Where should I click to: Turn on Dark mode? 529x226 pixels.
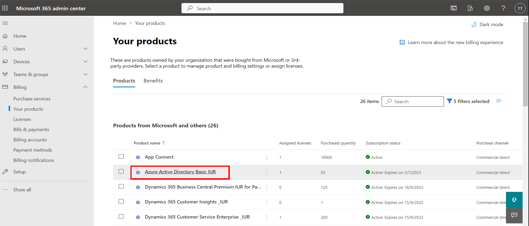click(x=487, y=24)
